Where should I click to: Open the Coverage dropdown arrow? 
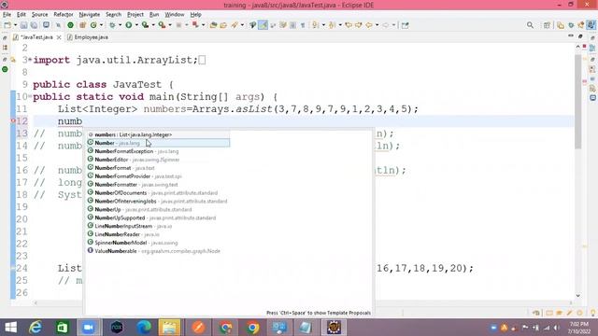point(153,25)
